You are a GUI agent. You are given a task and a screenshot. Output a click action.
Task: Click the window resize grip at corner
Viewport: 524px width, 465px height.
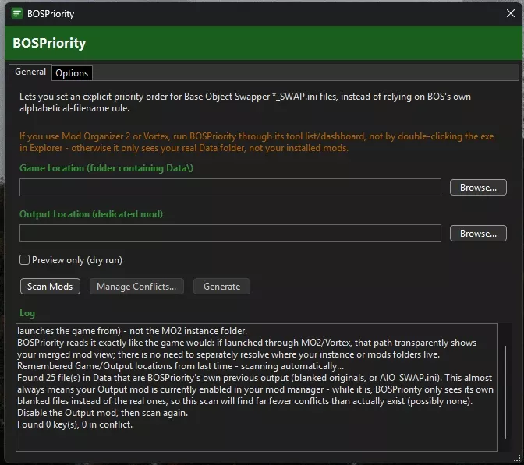pyautogui.click(x=517, y=459)
